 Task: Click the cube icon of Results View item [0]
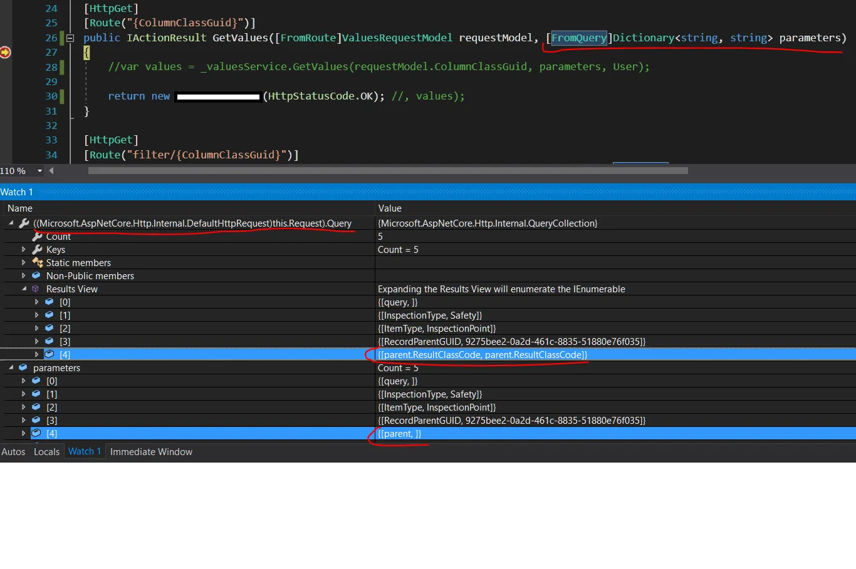pos(50,302)
